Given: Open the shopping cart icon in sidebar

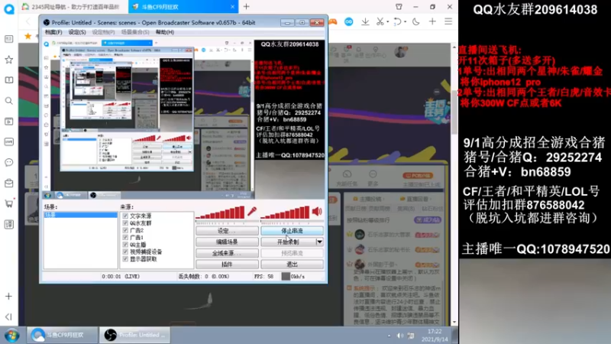Looking at the screenshot, I should click(x=8, y=203).
